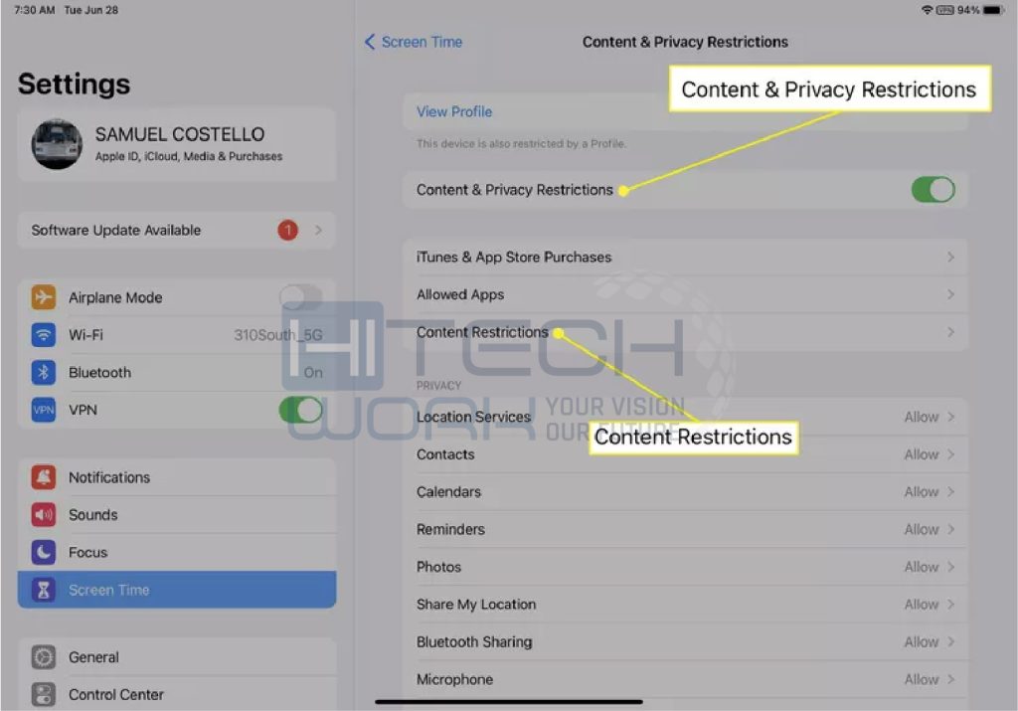
Task: Open Content Restrictions row chevron
Action: click(950, 332)
